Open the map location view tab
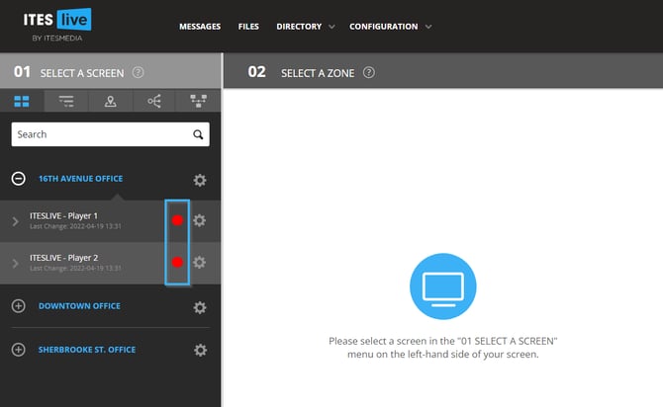663x407 pixels. pyautogui.click(x=111, y=100)
